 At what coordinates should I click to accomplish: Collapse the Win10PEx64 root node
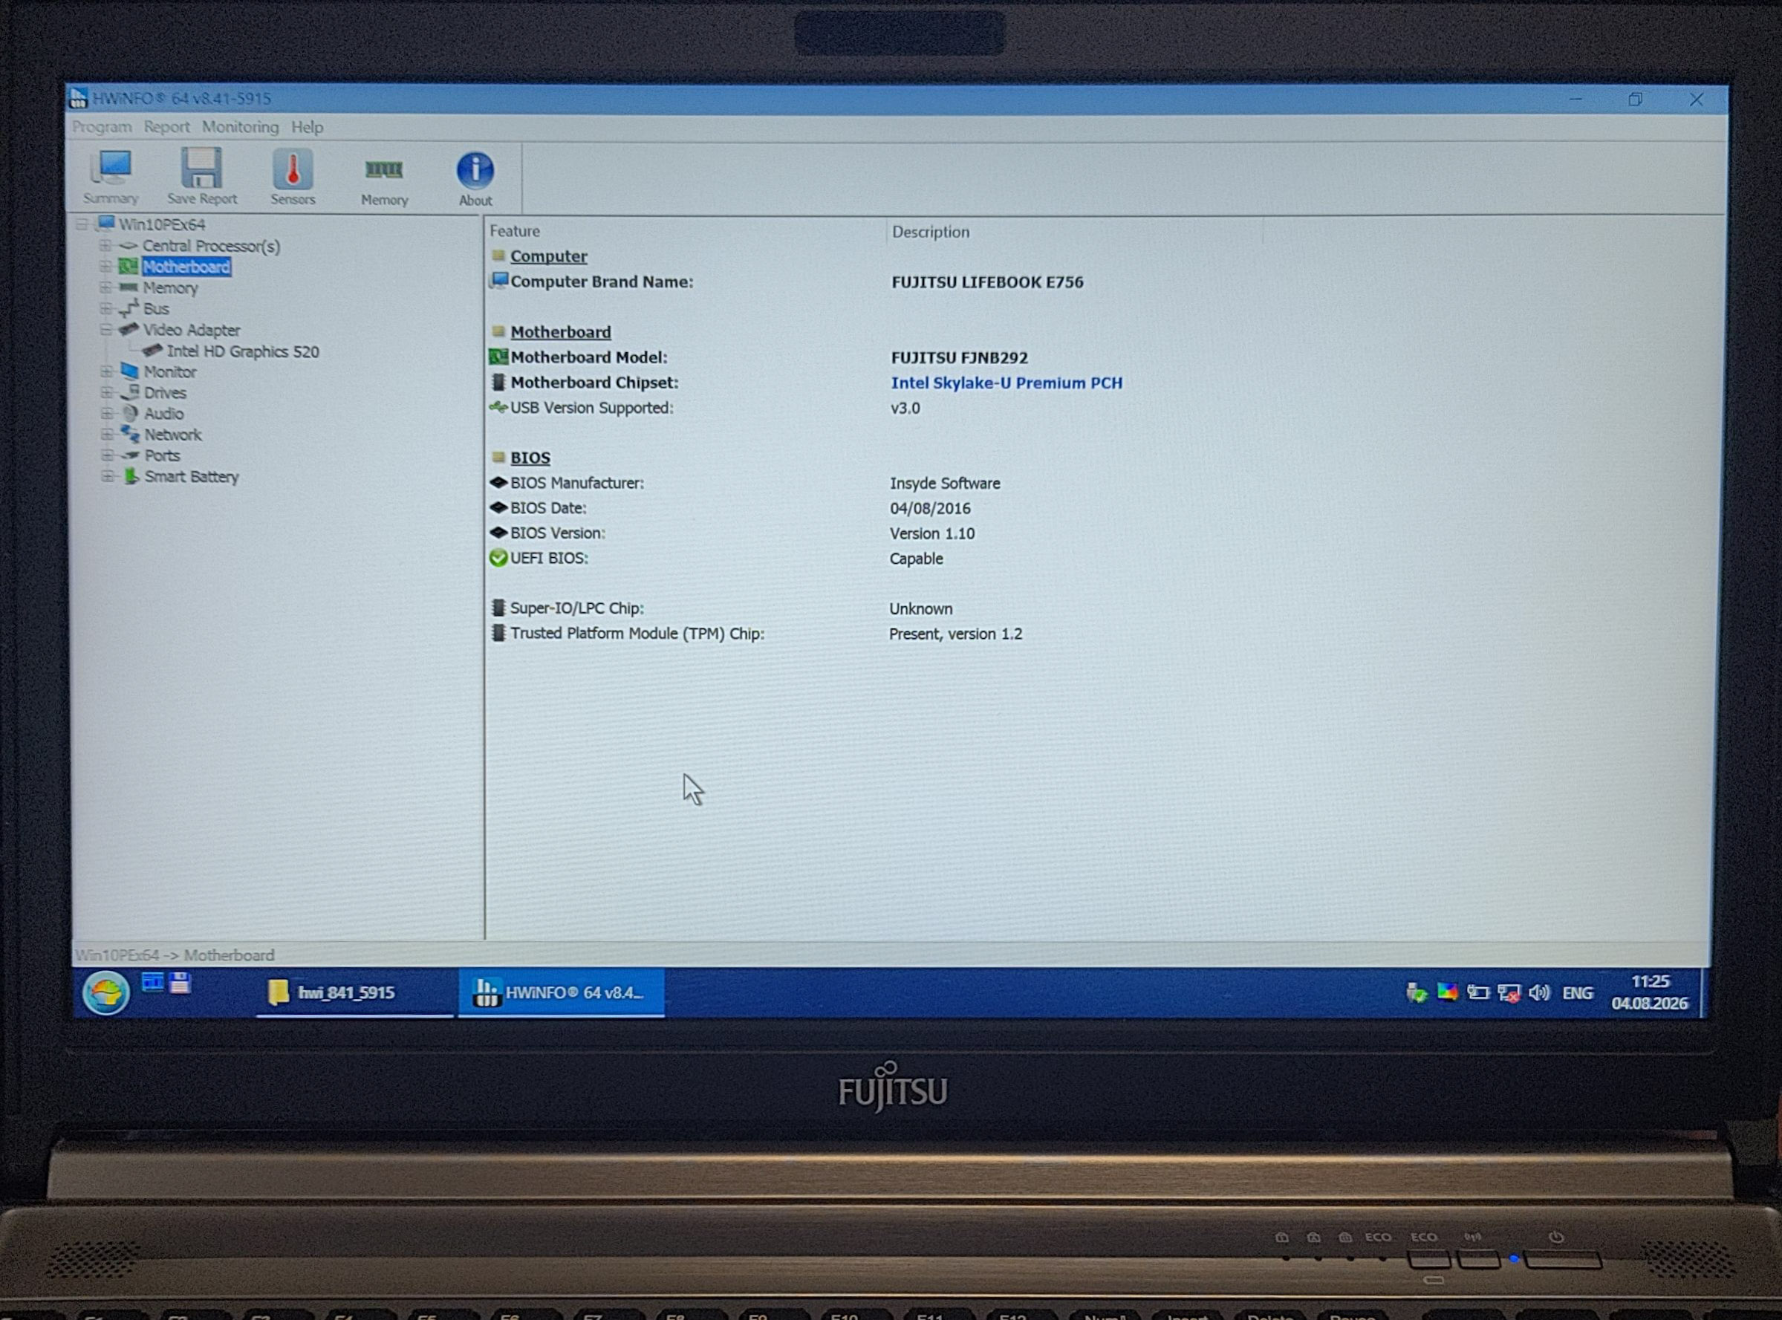tap(82, 224)
